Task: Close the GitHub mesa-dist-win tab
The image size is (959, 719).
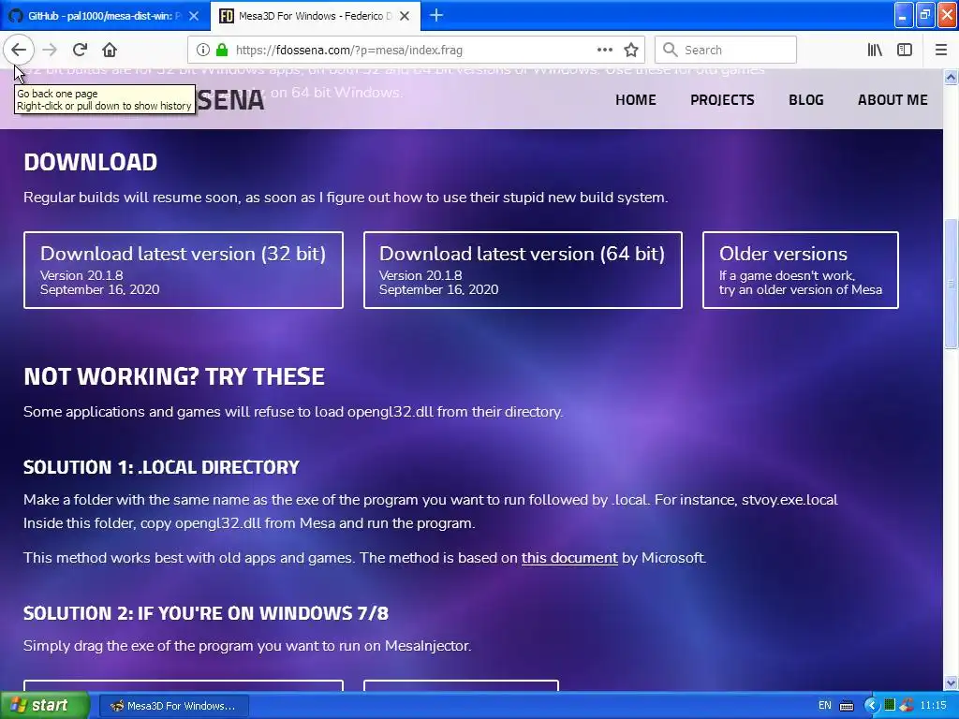Action: pos(194,16)
